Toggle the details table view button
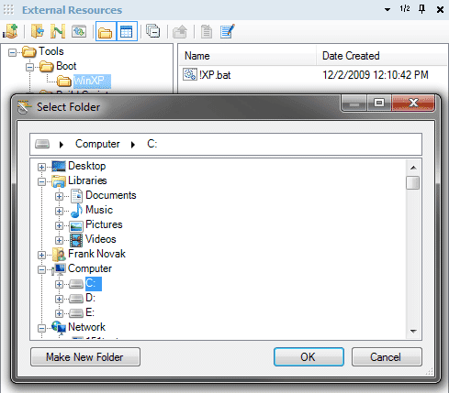 coord(127,31)
